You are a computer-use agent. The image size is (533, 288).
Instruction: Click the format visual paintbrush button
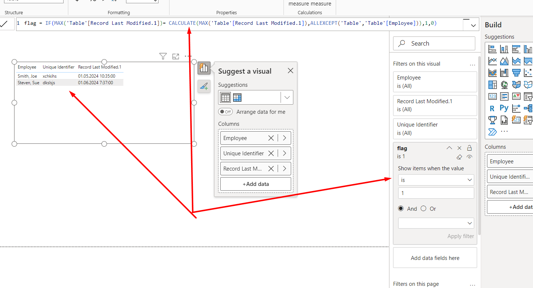[x=204, y=86]
